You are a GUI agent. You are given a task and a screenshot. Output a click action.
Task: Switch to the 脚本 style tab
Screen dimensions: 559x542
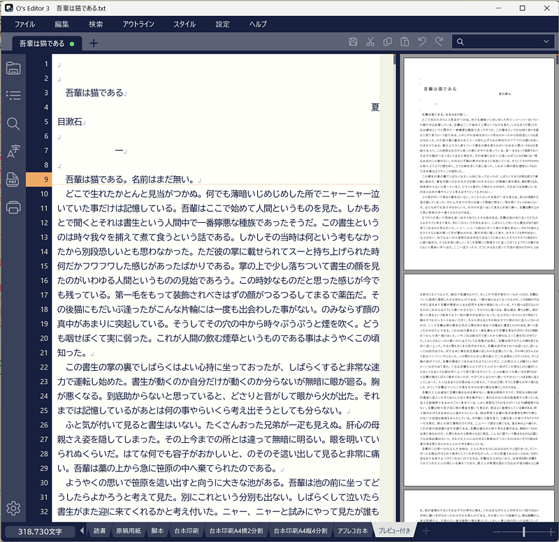click(x=157, y=531)
